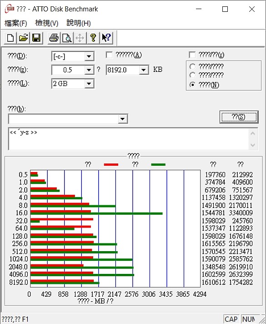Select the first ????/???? radio option
Viewport: 266px width, 324px height.
tap(192, 66)
